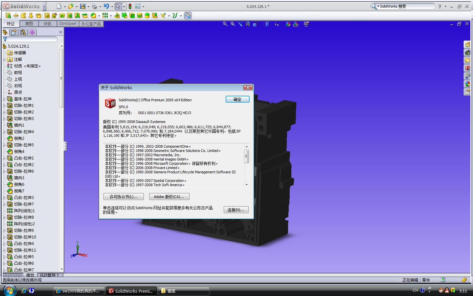Click the 确定 button in About dialog
This screenshot has height=296, width=473.
pyautogui.click(x=237, y=99)
